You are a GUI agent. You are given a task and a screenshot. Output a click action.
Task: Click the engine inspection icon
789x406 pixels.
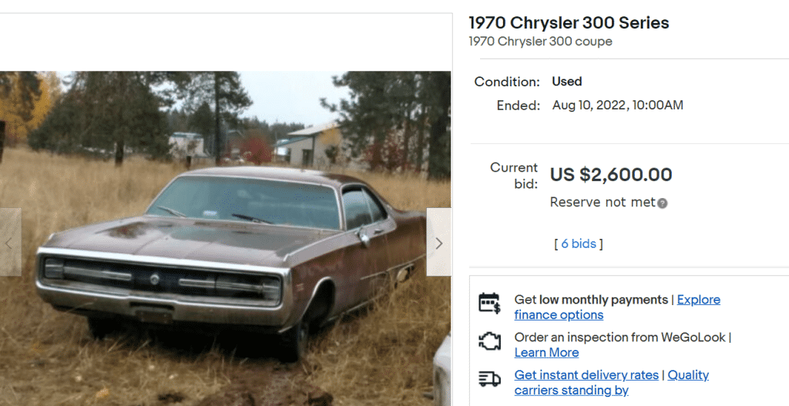click(x=489, y=340)
